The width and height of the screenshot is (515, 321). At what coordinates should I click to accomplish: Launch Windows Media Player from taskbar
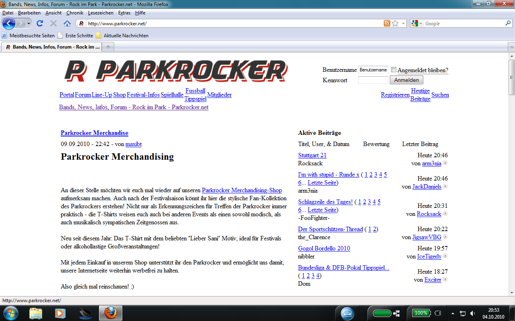(60, 313)
